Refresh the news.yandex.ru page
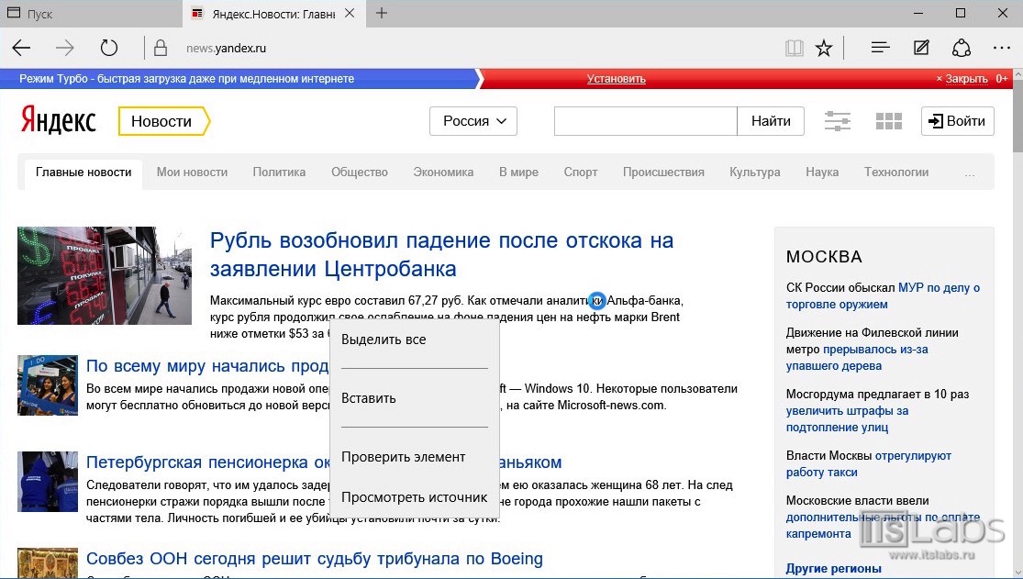The width and height of the screenshot is (1023, 579). pos(109,48)
